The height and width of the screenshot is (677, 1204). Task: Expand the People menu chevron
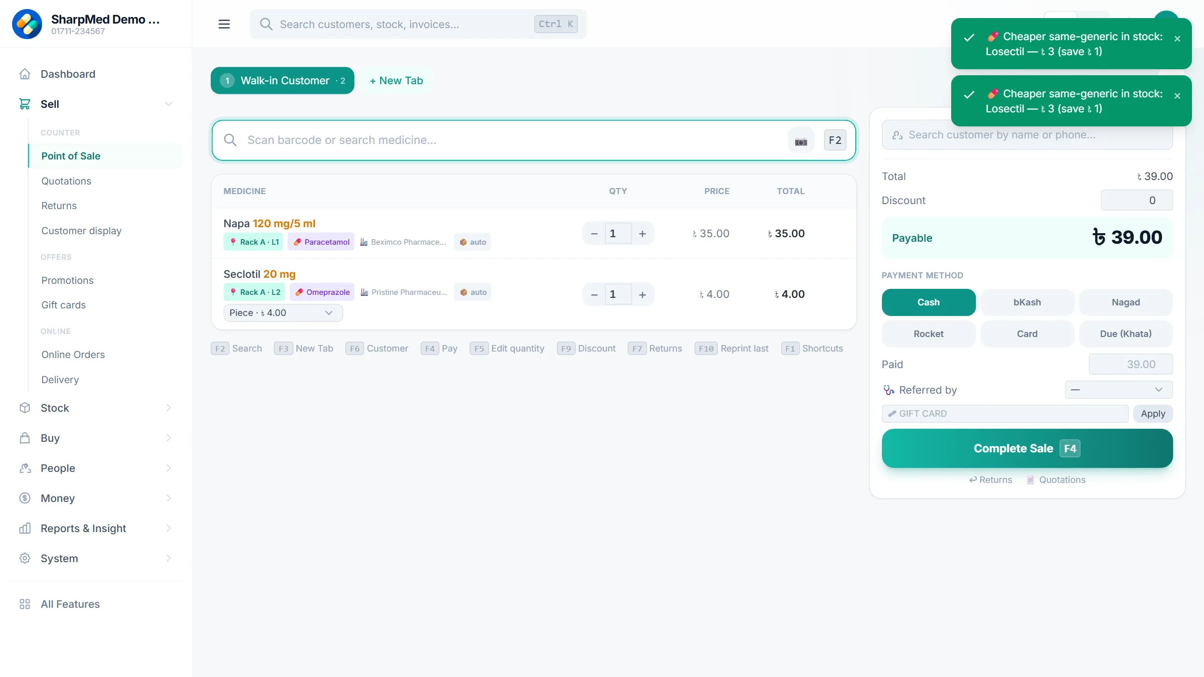169,468
